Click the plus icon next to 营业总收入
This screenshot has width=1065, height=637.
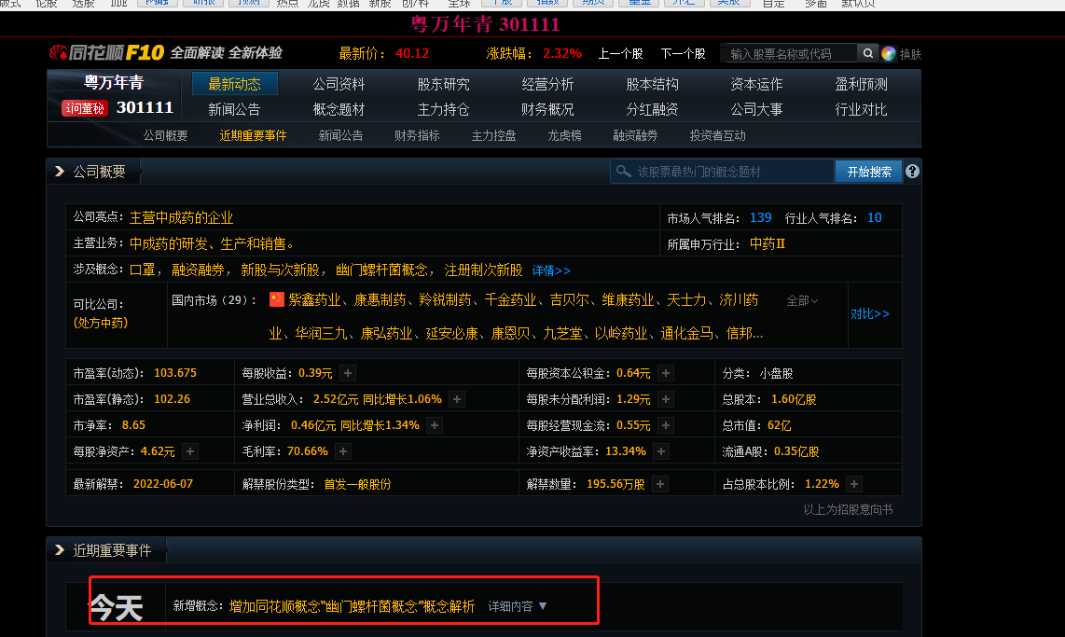[x=457, y=398]
